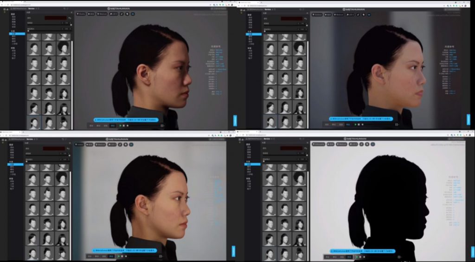This screenshot has height=262, width=475.
Task: Click hamburger menu icon in top-left window
Action: pyautogui.click(x=4, y=9)
